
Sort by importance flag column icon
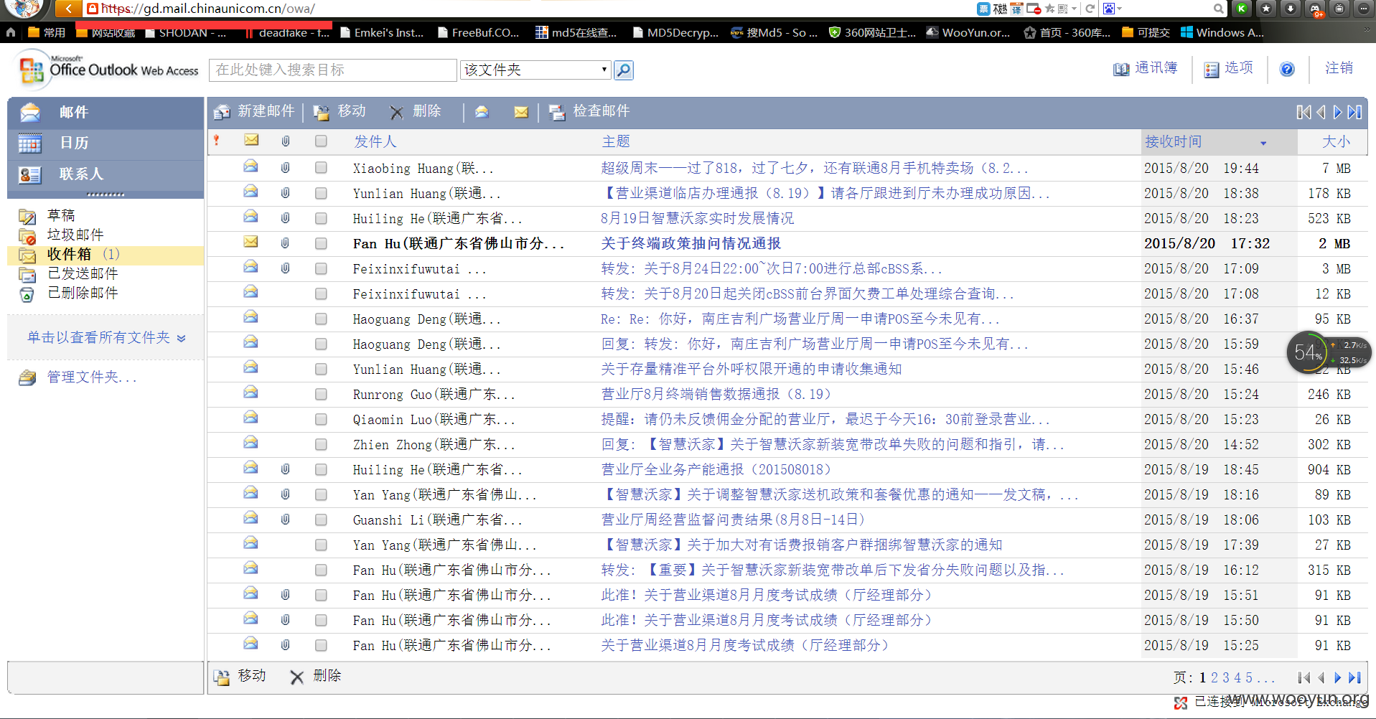tap(216, 141)
